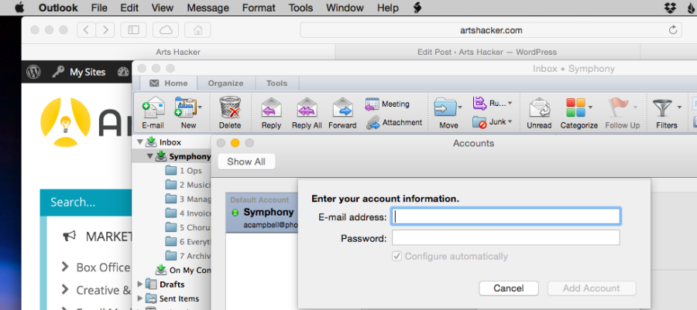Select the Home ribbon tab
This screenshot has width=697, height=310.
[x=168, y=83]
